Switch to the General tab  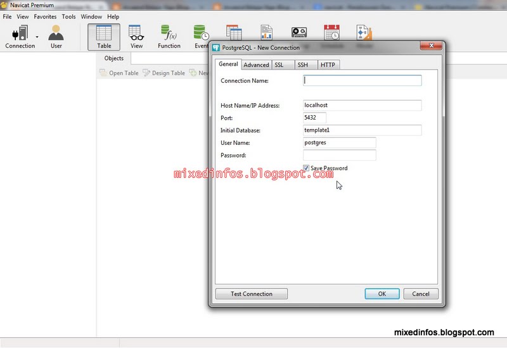click(x=228, y=64)
